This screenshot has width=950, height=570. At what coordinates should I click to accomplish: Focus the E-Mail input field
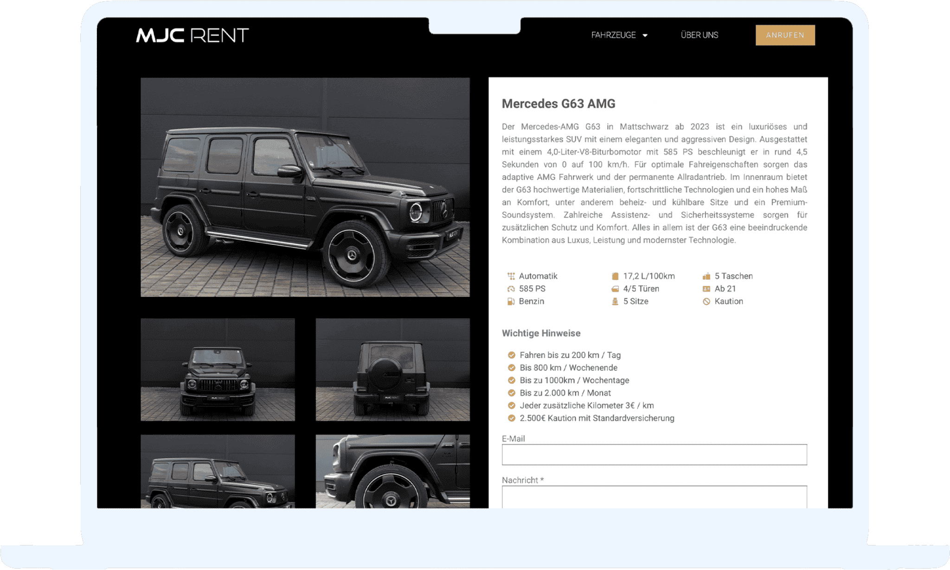[654, 455]
